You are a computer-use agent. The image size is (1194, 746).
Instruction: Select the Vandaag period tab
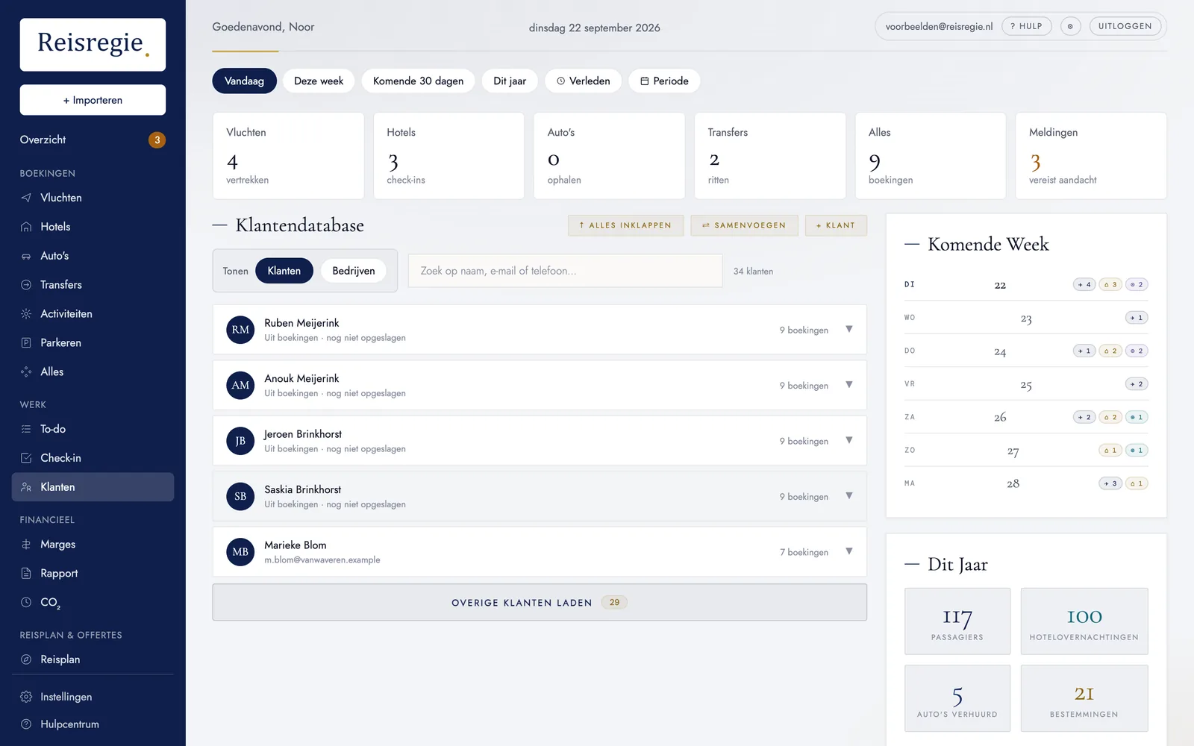click(x=244, y=81)
